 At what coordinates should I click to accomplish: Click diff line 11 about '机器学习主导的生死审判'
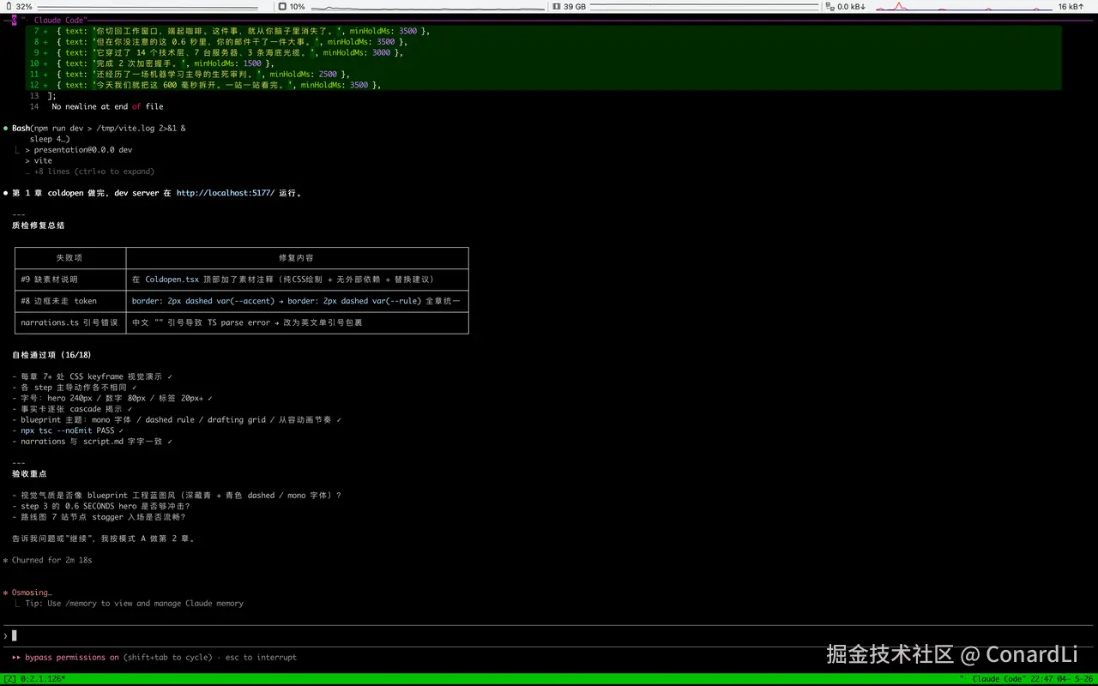[x=546, y=75]
